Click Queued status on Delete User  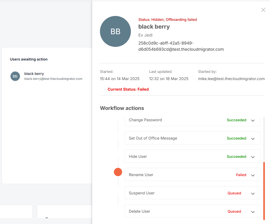pos(234,211)
